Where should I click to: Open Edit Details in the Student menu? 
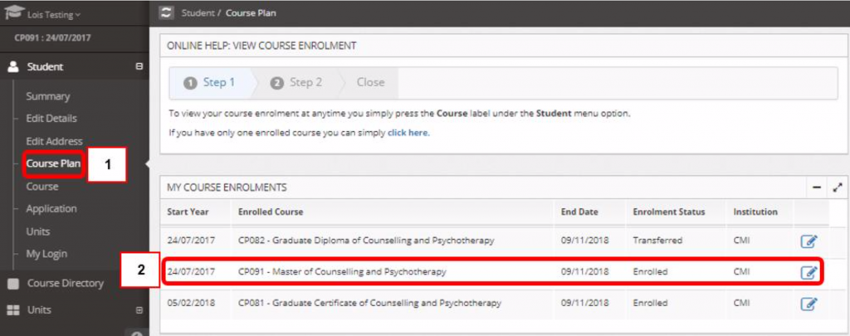pyautogui.click(x=51, y=119)
